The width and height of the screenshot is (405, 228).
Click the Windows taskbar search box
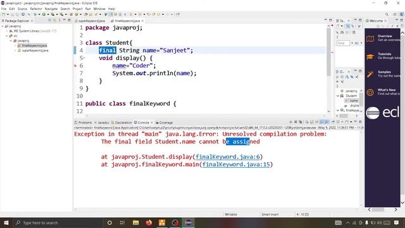pyautogui.click(x=58, y=222)
